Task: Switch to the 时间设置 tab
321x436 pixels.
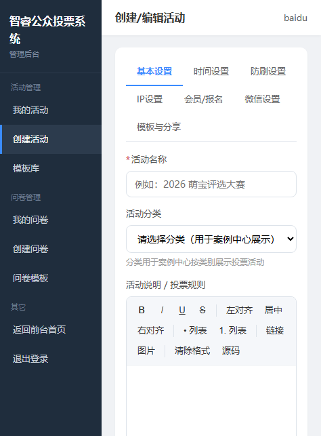Action: tap(211, 71)
